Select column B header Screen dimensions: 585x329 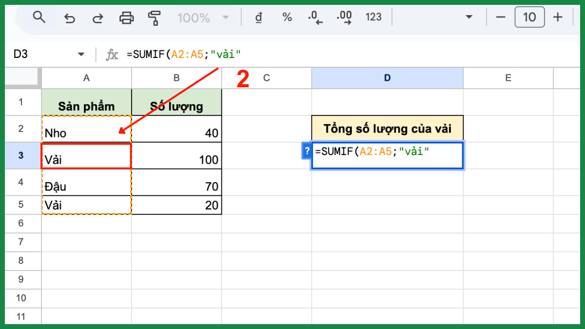tap(176, 77)
